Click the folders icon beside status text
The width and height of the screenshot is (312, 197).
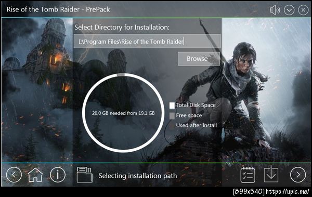pyautogui.click(x=85, y=175)
